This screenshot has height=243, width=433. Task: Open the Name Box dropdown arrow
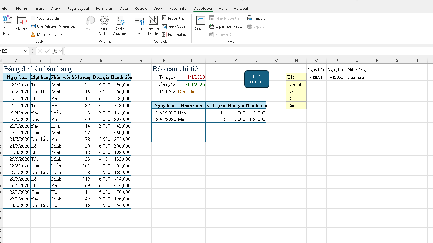click(x=26, y=51)
